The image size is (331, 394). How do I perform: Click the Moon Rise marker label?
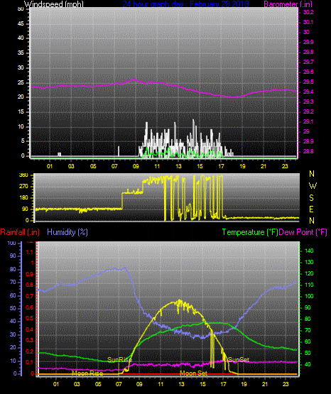pyautogui.click(x=87, y=373)
